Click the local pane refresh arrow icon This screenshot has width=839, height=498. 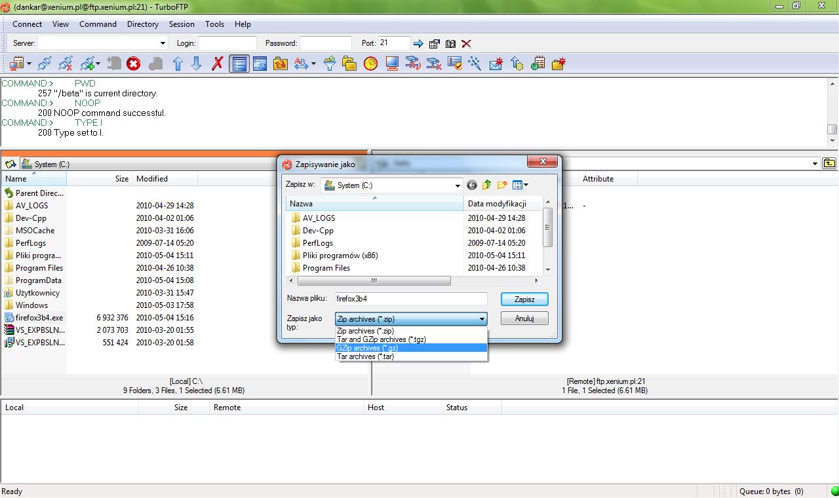(x=10, y=164)
